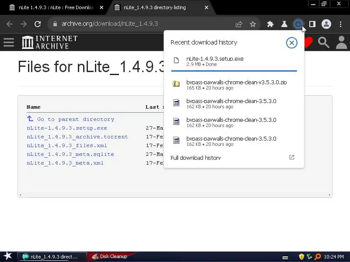The height and width of the screenshot is (262, 350).
Task: Open nLite_1.4.9.3_meta.sqlite link
Action: pos(70,154)
